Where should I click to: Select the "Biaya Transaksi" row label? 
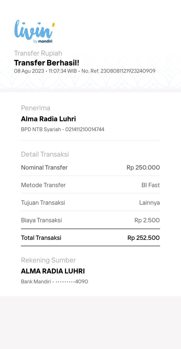tap(41, 220)
